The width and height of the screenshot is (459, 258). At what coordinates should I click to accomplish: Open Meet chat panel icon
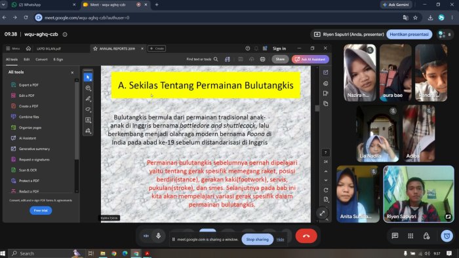click(x=395, y=236)
